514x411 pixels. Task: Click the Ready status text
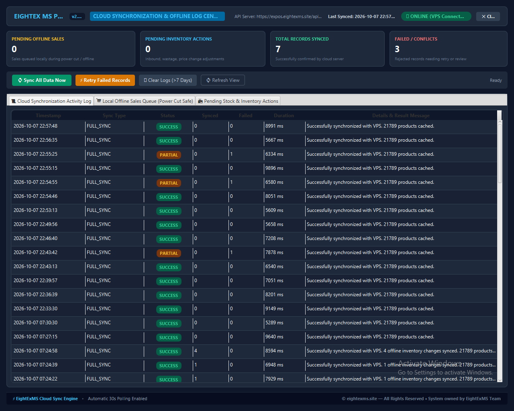496,80
